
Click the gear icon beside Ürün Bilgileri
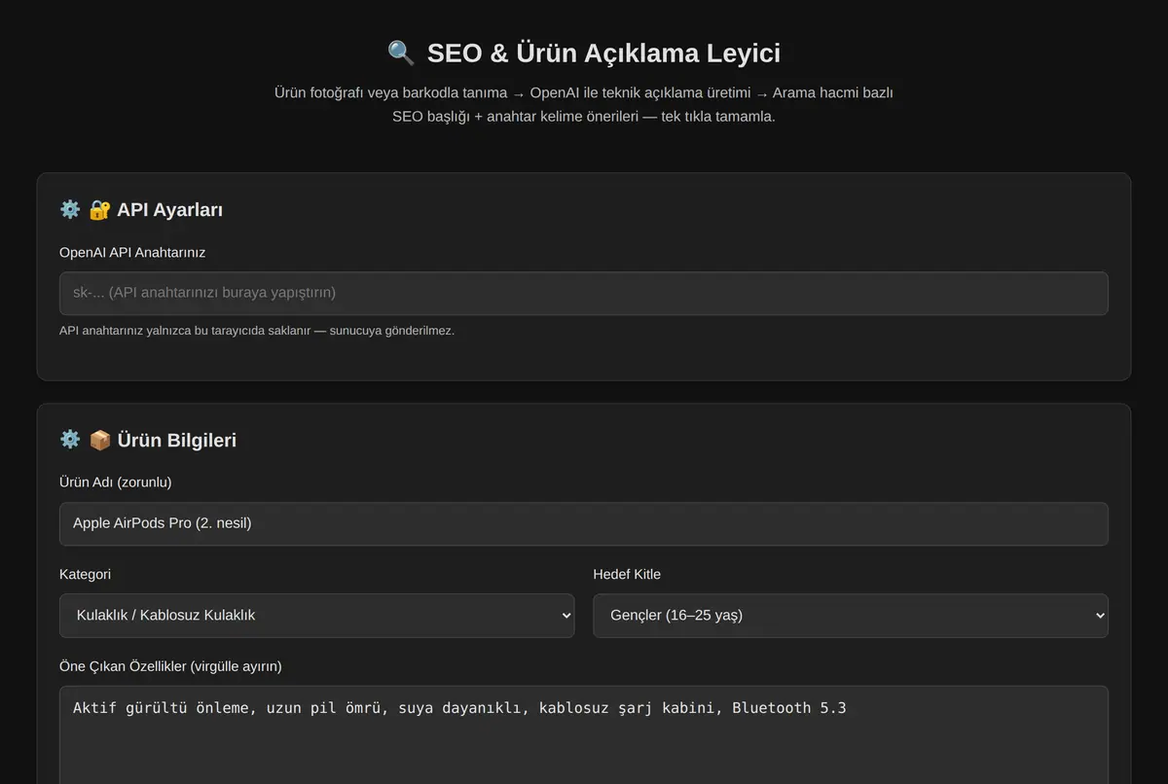pos(70,440)
